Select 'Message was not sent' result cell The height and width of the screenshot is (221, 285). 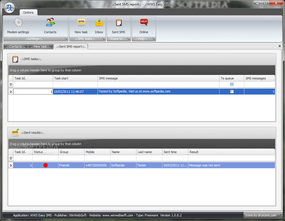pos(232,165)
